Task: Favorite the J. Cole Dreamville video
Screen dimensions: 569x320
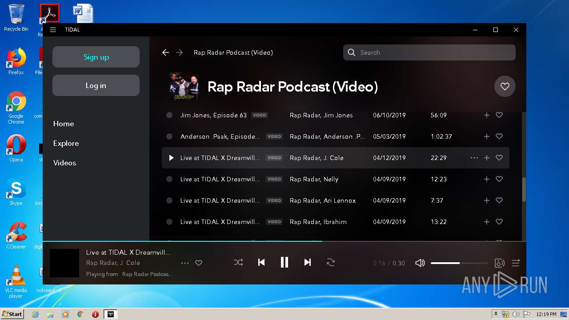Action: (499, 158)
